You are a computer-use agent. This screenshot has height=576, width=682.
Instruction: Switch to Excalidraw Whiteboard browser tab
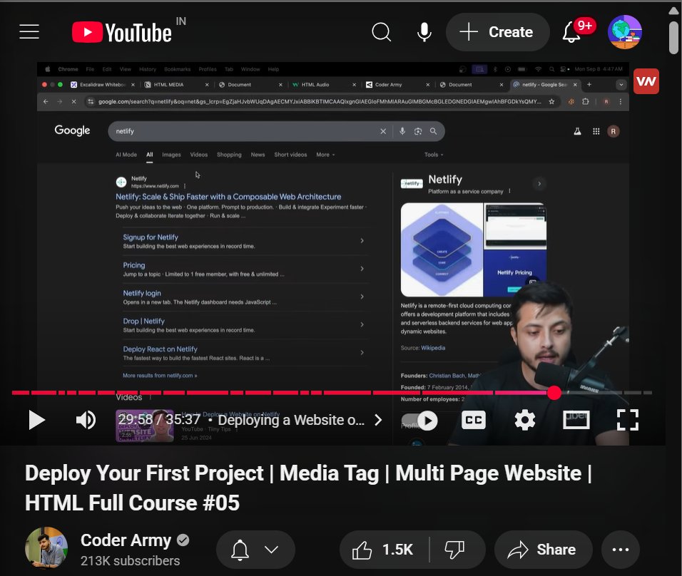pos(103,85)
